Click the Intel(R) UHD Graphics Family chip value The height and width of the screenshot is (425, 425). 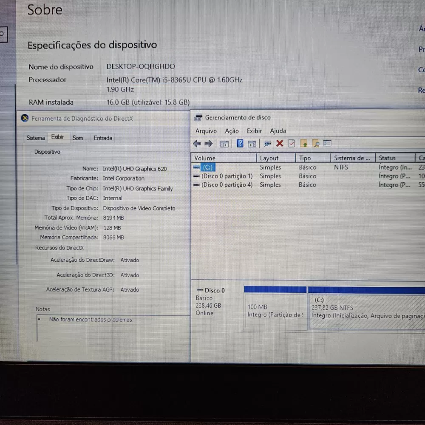[x=138, y=188]
